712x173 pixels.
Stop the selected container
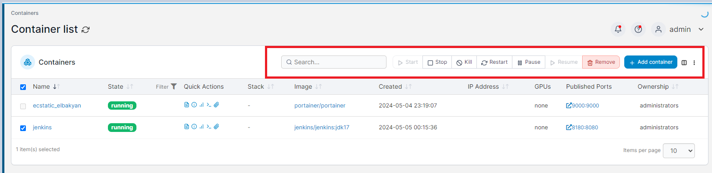tap(437, 62)
